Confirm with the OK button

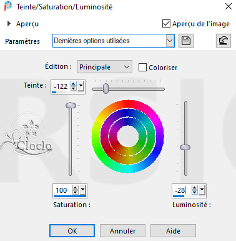click(72, 231)
